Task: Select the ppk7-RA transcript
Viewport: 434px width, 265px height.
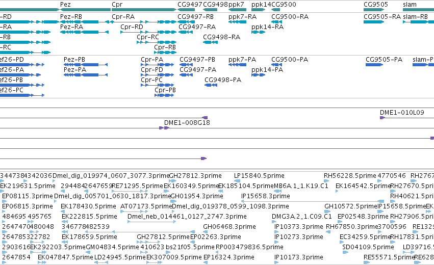Action: tap(237, 22)
